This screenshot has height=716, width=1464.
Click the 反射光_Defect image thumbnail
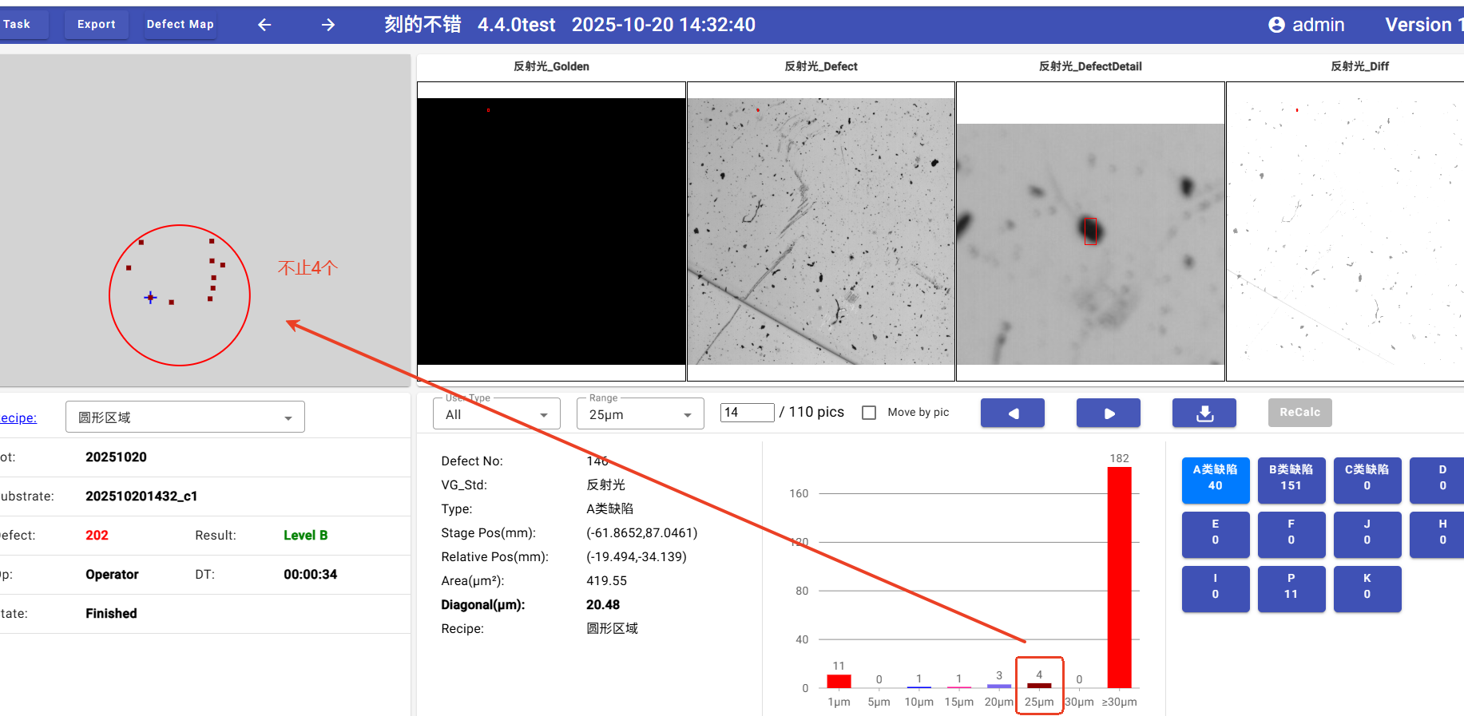[x=820, y=231]
